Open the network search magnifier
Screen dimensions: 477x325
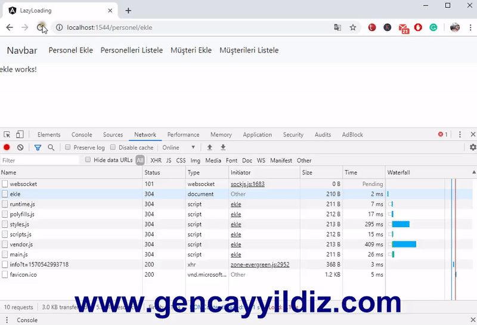coord(51,147)
